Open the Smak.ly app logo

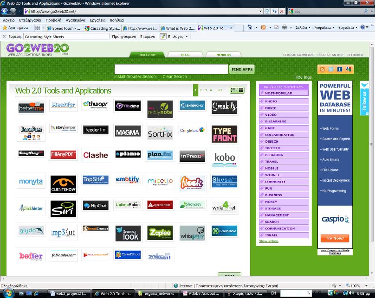click(x=224, y=107)
